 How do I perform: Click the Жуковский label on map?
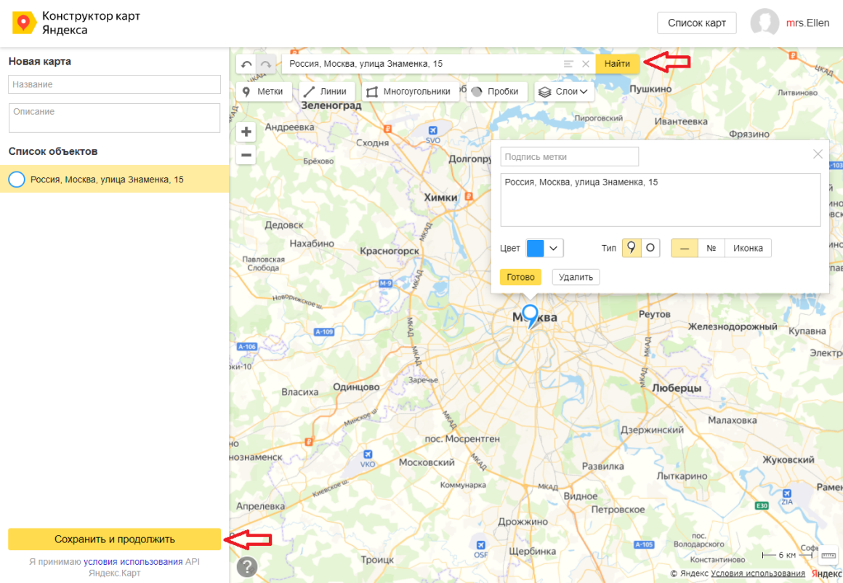click(788, 460)
